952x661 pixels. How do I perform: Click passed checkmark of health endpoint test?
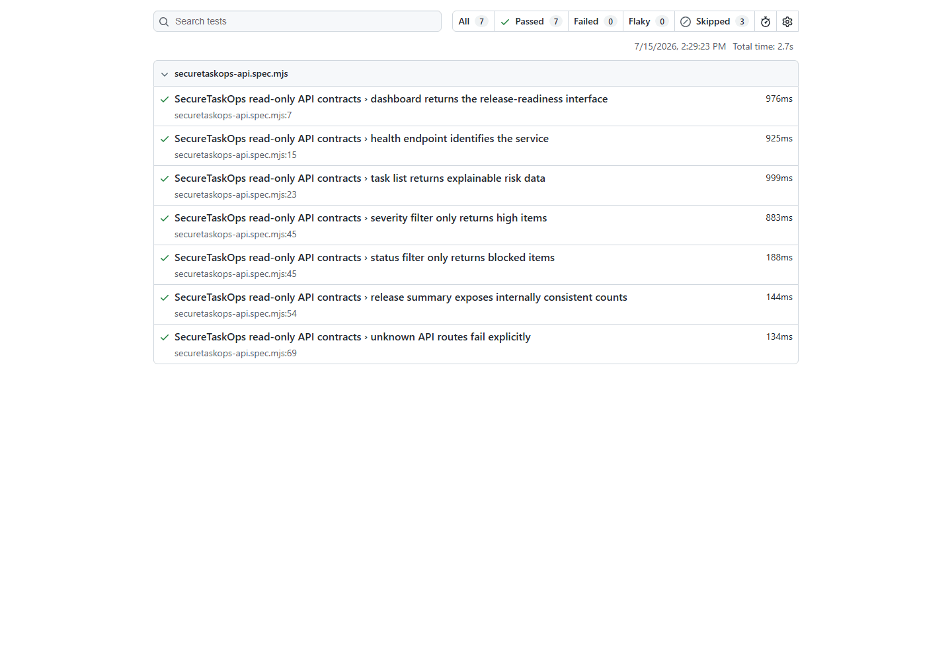(165, 139)
